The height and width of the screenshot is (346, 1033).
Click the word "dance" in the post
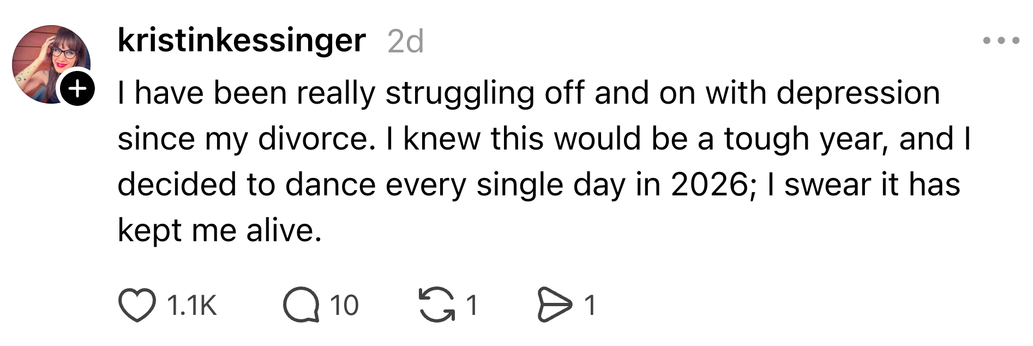[x=330, y=184]
